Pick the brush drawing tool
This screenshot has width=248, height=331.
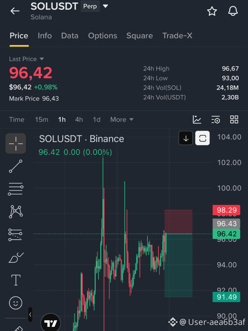point(15,258)
